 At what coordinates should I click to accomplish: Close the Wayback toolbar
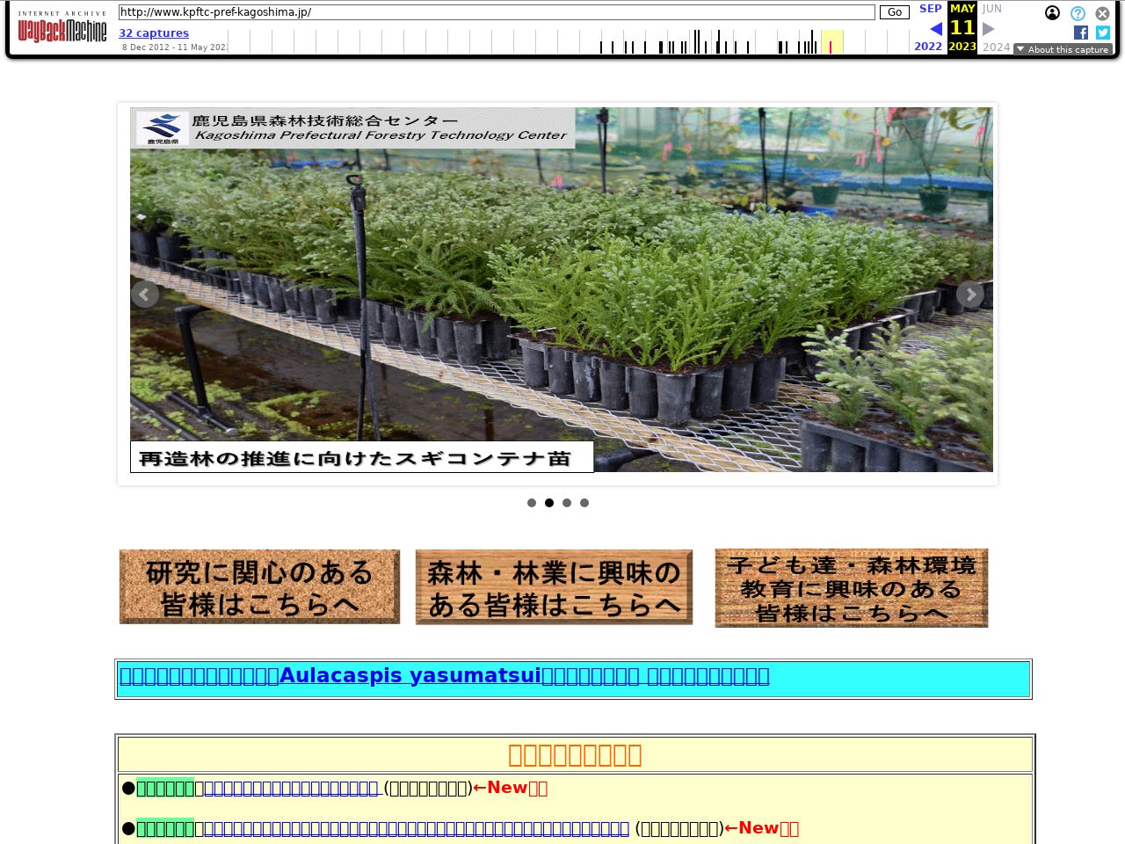[x=1102, y=13]
